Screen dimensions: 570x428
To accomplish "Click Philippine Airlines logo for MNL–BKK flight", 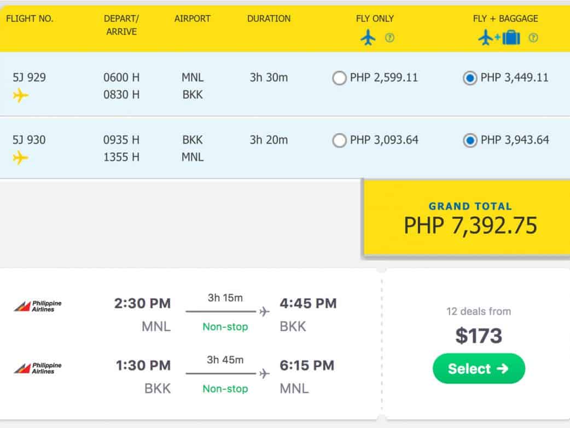I will [38, 306].
